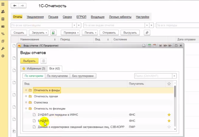The height and width of the screenshot is (137, 199).
Task: Open report type filter dropdown arrow
Action: tap(147, 25)
